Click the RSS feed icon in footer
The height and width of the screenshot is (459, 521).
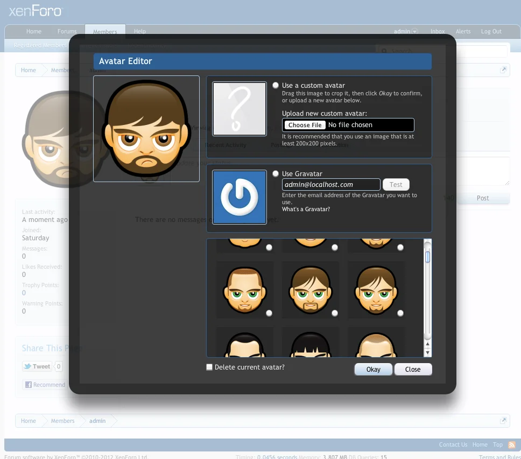(512, 444)
